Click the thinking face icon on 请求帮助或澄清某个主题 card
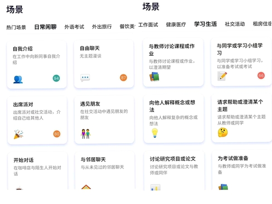Screen dimensions: 272x204 tap(223, 132)
